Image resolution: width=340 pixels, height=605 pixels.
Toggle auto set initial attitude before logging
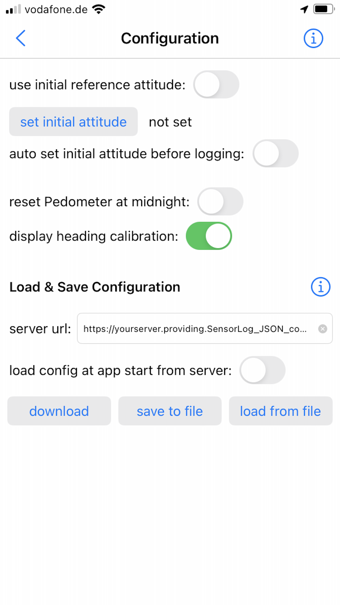pos(276,153)
